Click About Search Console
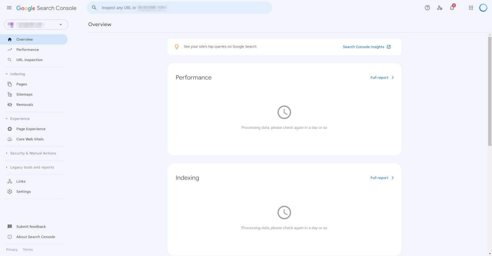Viewport: 492px width, 256px height. coord(36,237)
